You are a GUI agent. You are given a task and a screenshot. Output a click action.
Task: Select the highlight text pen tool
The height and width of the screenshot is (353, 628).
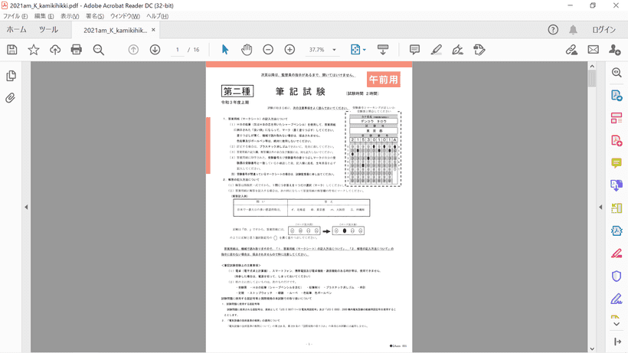tap(437, 50)
